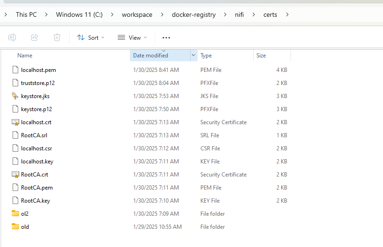Open the View dropdown
Viewport: 383px width, 247px height.
tap(132, 37)
